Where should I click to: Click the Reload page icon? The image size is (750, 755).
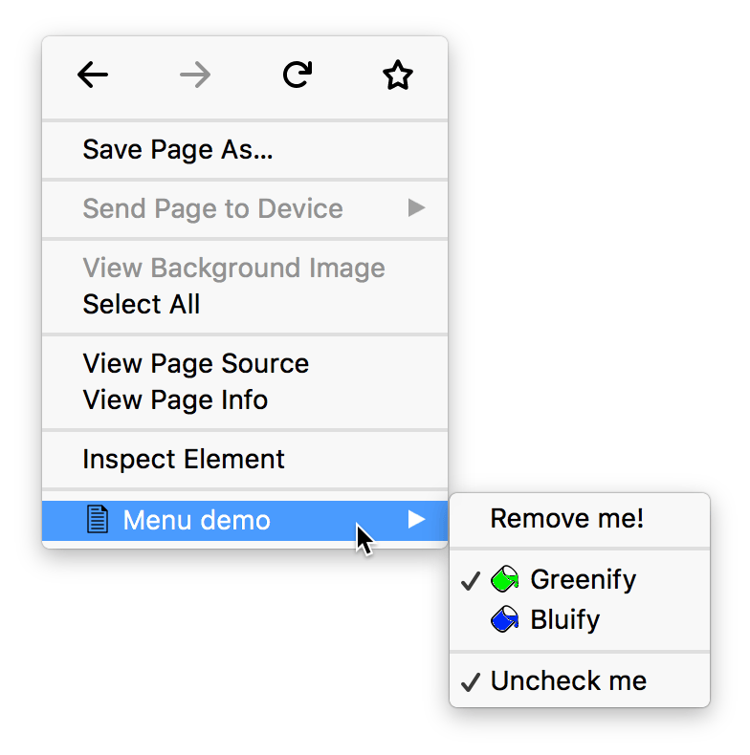coord(298,75)
